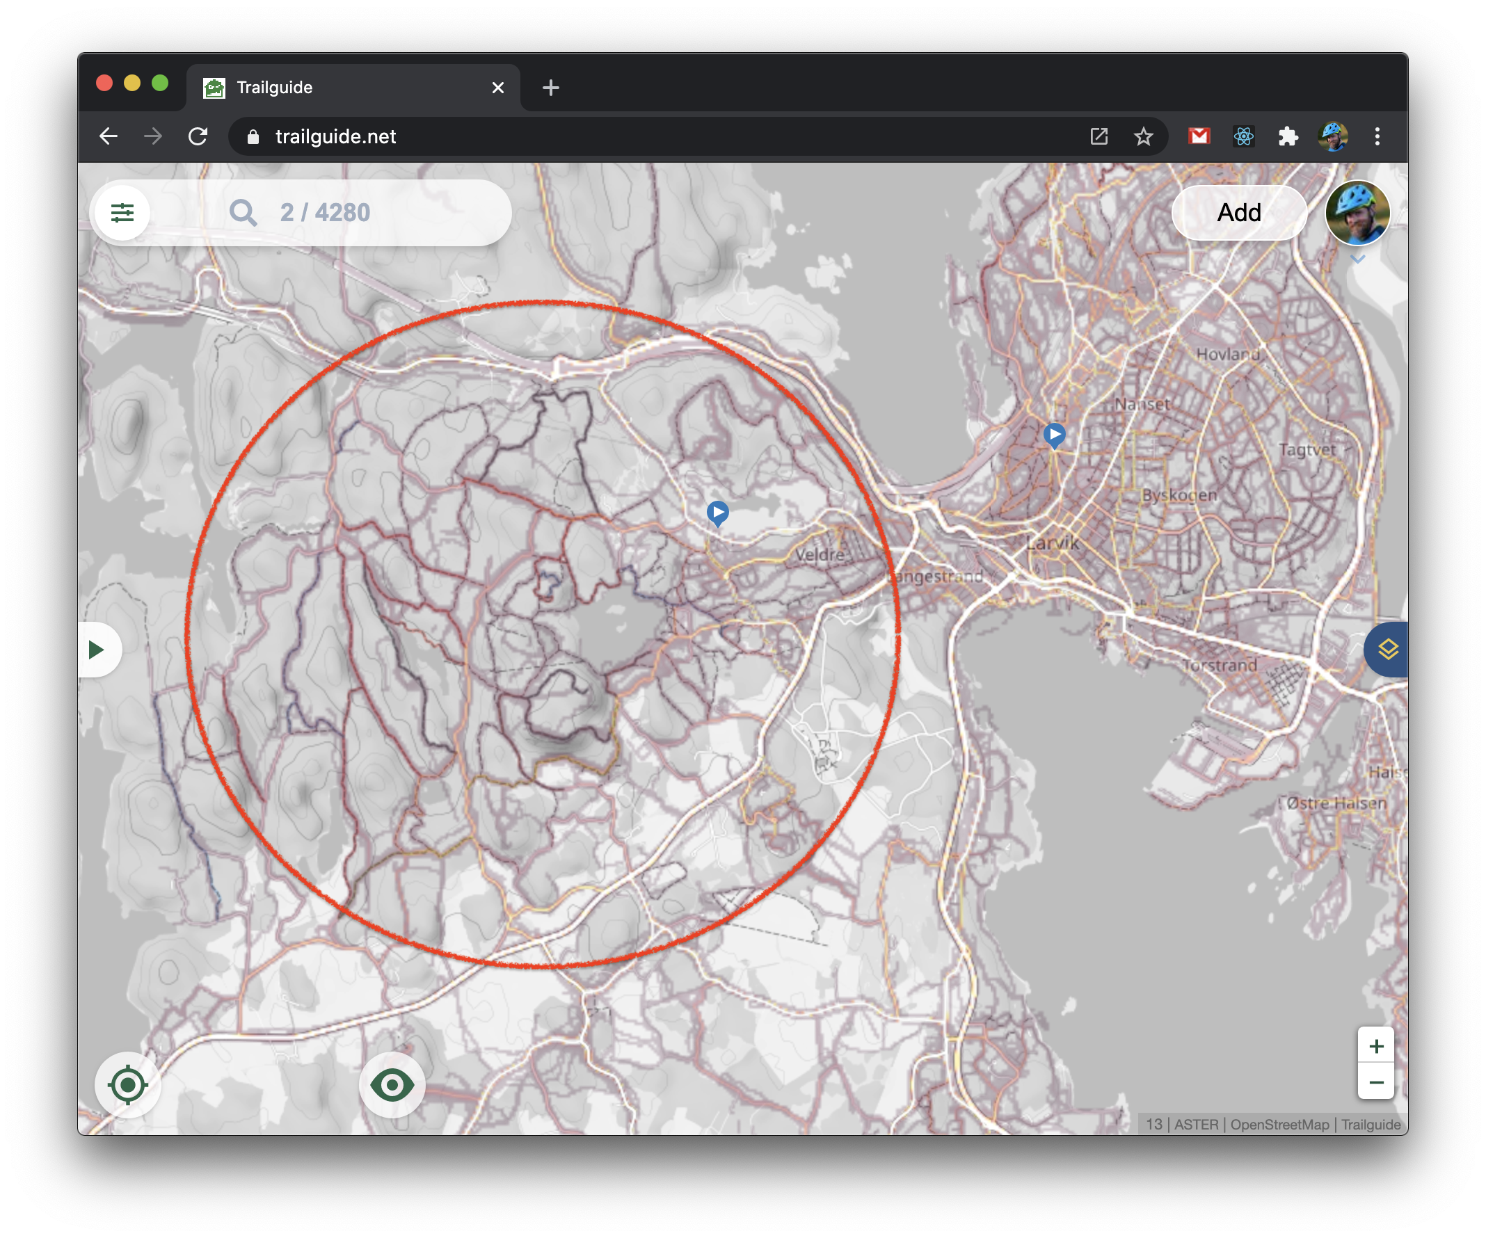Click the Veldre label on the map
Screen dimensions: 1486x1238
pyautogui.click(x=820, y=554)
